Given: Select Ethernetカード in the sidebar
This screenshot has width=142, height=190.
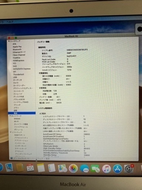Looking at the screenshot, I should coord(19,52).
